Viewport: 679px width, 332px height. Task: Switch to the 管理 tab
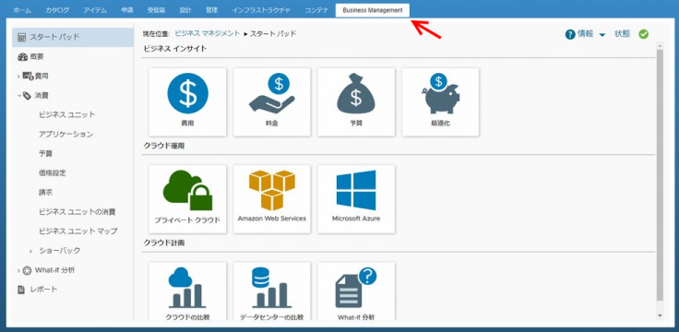click(212, 10)
